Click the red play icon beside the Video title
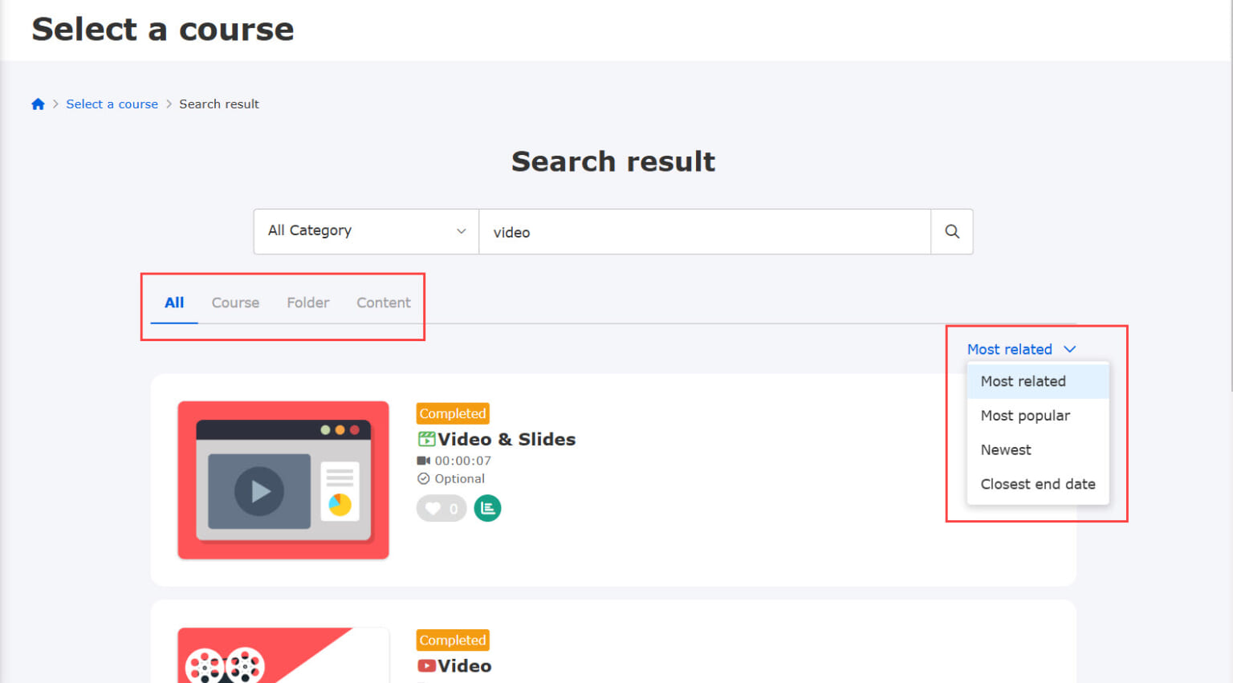 (426, 665)
